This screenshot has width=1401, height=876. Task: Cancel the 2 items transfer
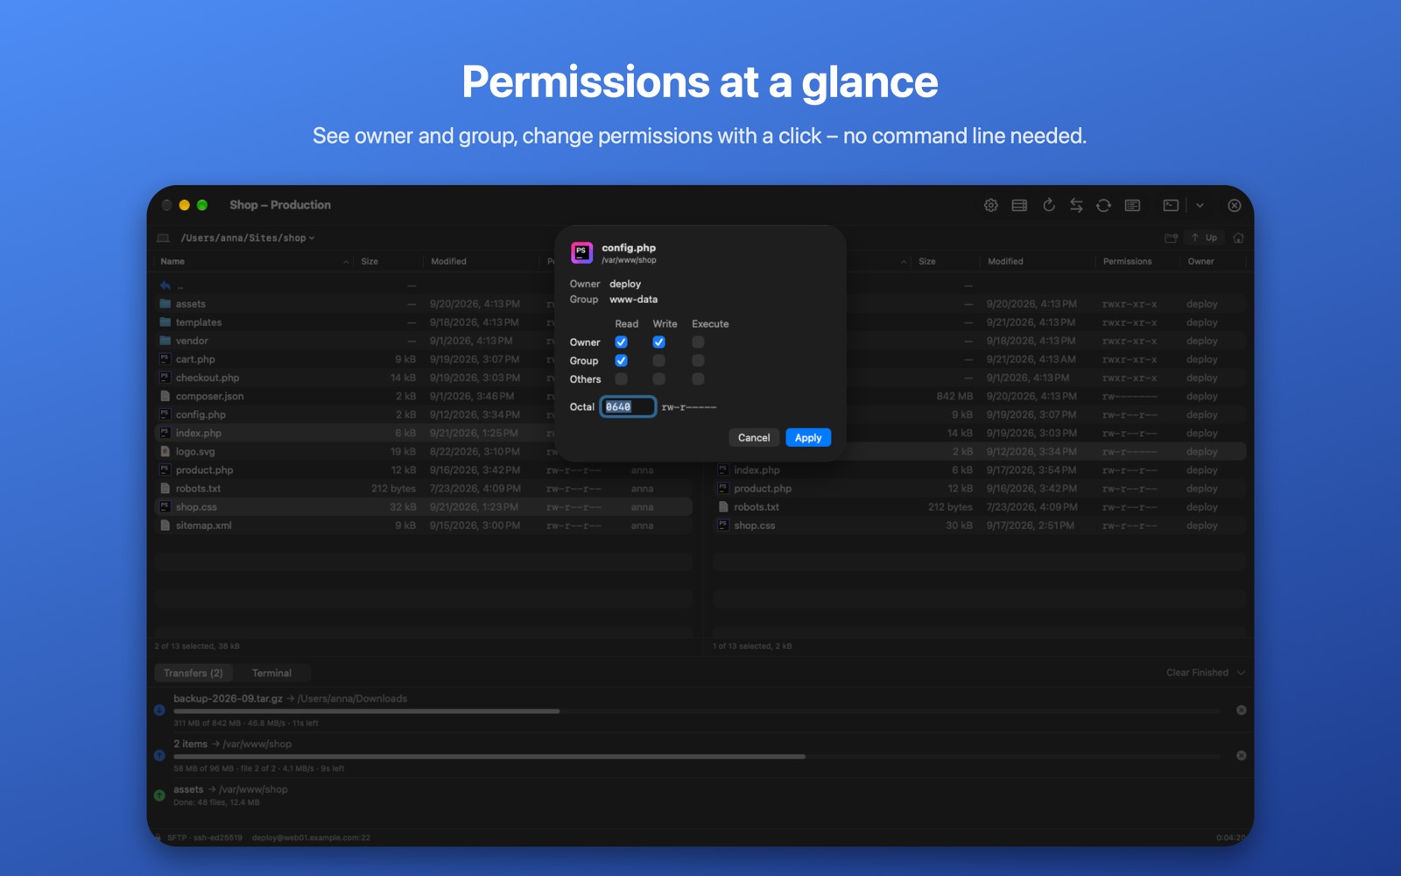click(1241, 755)
